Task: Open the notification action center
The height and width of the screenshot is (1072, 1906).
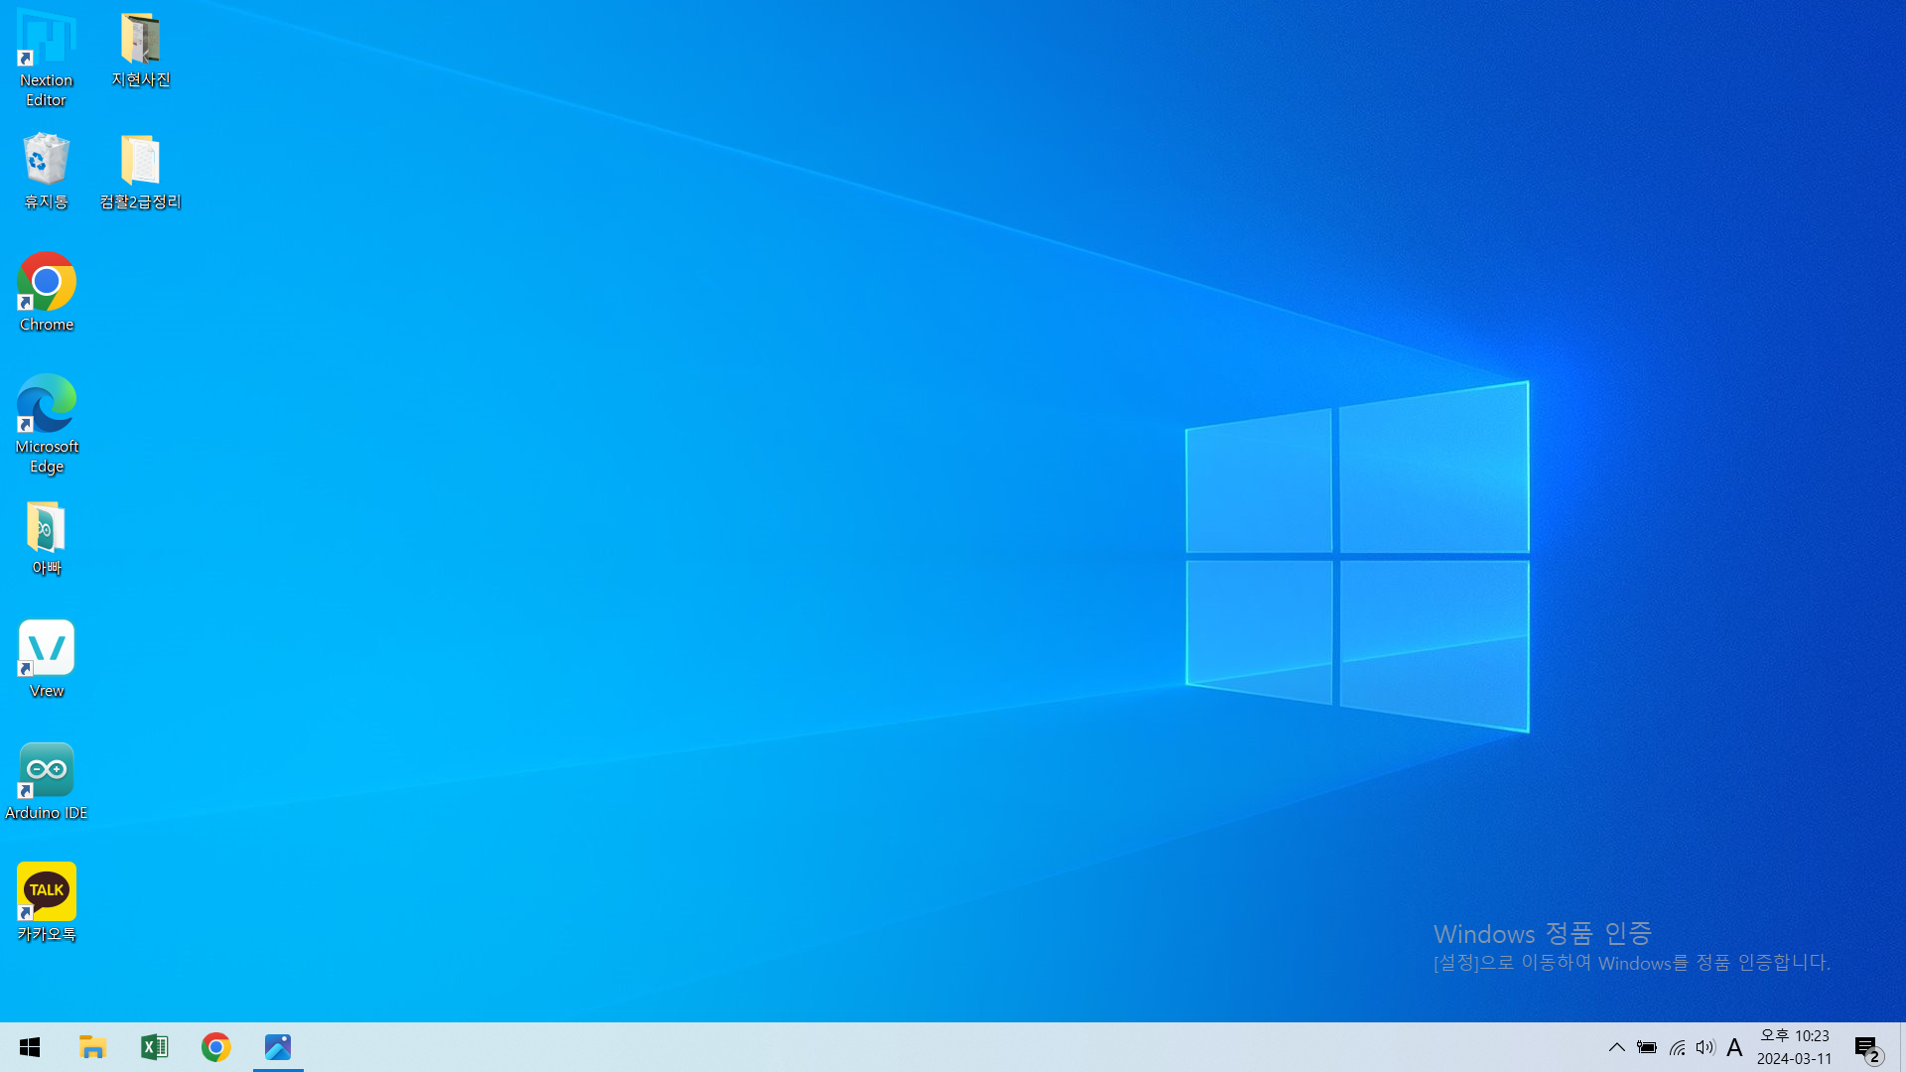Action: tap(1868, 1047)
